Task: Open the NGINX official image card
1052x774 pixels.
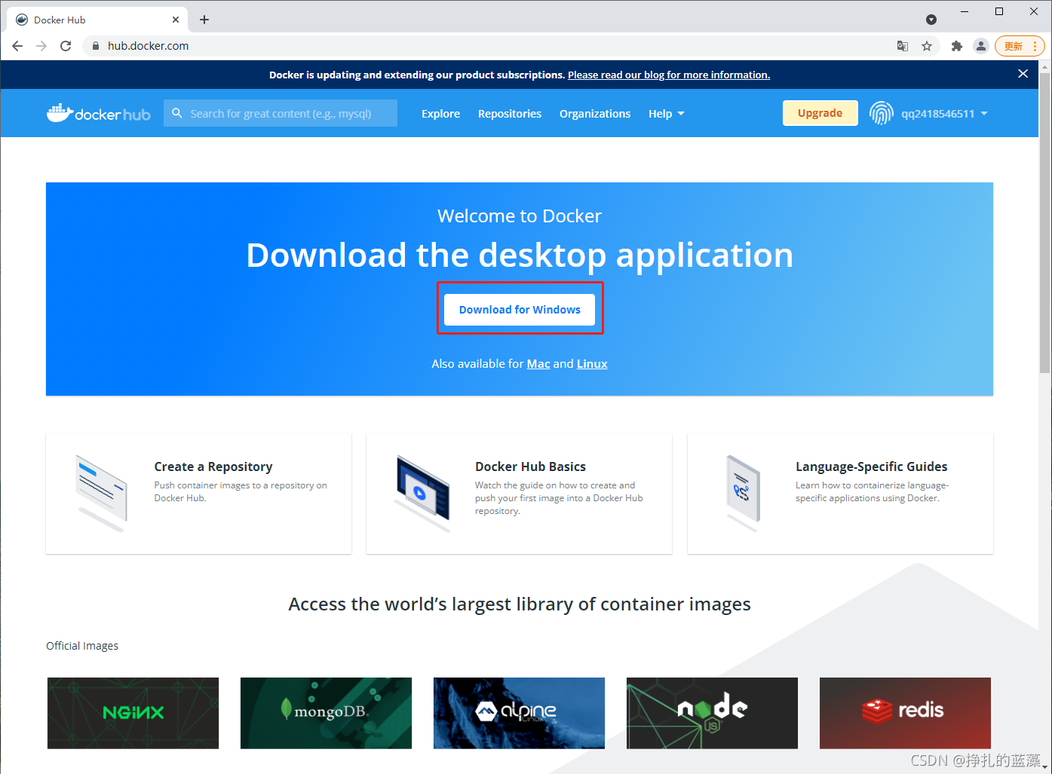Action: (x=133, y=713)
